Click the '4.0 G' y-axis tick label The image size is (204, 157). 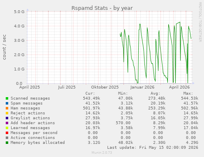pos(19,26)
